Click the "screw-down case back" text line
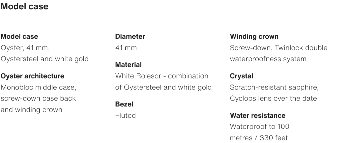Image resolution: width=344 pixels, height=143 pixels. 38,98
